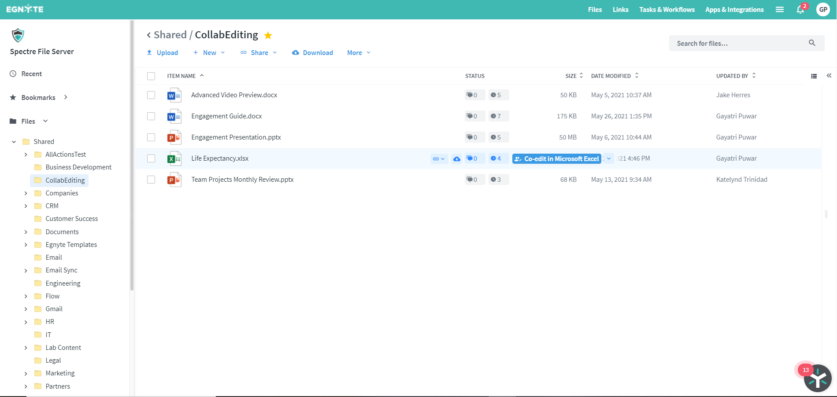Image resolution: width=837 pixels, height=397 pixels.
Task: Click the notifications bell icon
Action: click(x=800, y=10)
